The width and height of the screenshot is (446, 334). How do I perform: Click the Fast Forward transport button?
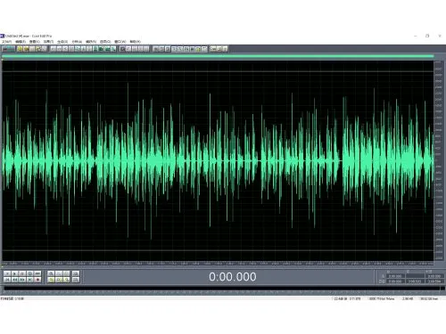coord(22,280)
